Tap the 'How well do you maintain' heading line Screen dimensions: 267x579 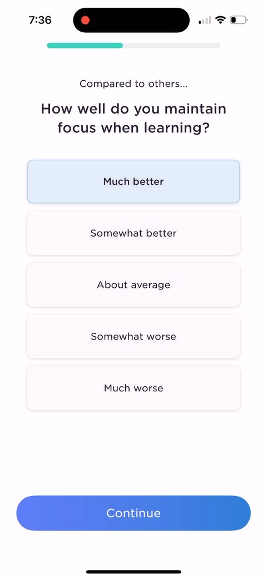[133, 109]
